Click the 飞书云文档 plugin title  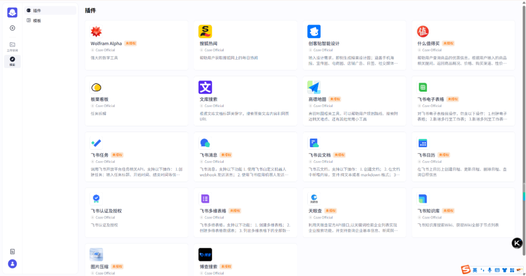point(319,155)
